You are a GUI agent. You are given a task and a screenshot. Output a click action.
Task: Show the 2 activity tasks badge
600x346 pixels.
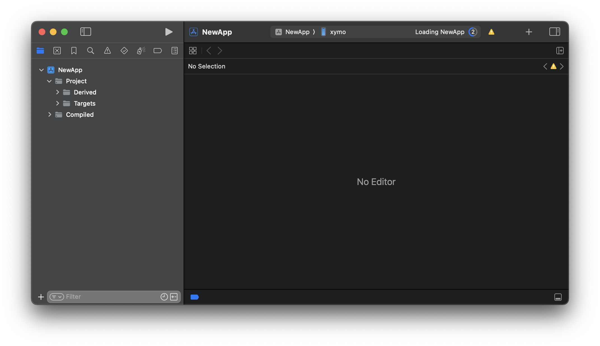point(473,32)
